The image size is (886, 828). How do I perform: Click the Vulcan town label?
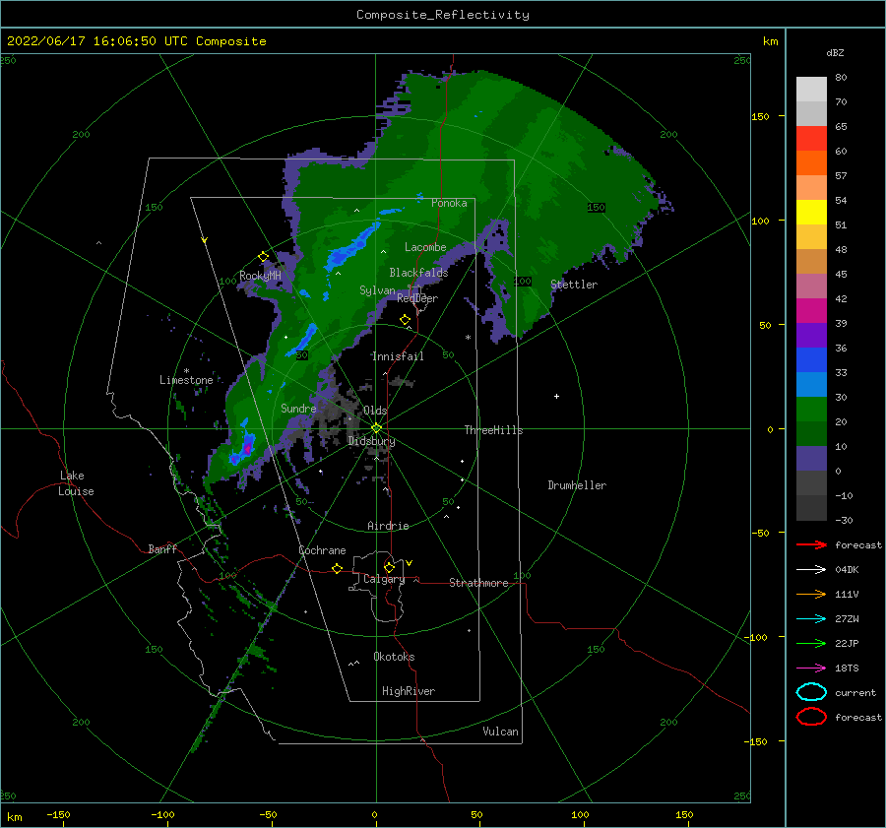pos(501,732)
